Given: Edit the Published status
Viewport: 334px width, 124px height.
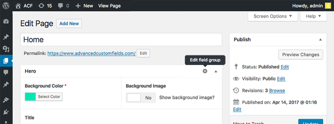Looking at the screenshot, I should pos(285,67).
